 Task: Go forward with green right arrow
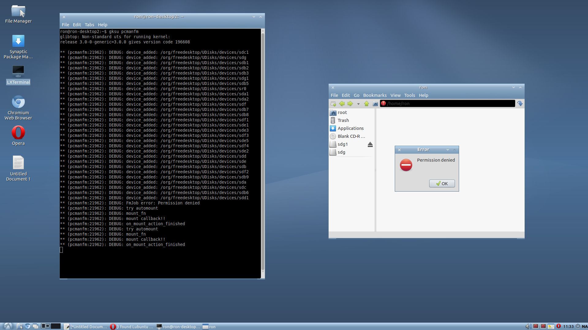(x=350, y=104)
